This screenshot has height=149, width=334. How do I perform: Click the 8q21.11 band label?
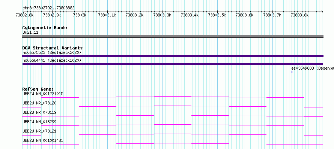[30, 33]
